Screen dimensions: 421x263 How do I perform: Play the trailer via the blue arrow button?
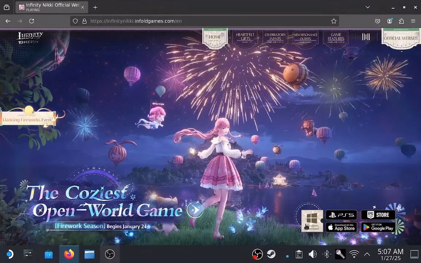195,210
